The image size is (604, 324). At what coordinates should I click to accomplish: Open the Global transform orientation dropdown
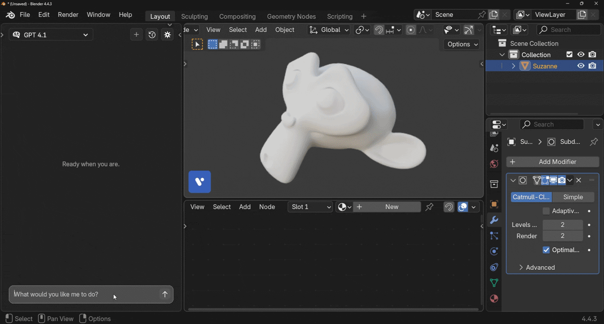point(329,30)
